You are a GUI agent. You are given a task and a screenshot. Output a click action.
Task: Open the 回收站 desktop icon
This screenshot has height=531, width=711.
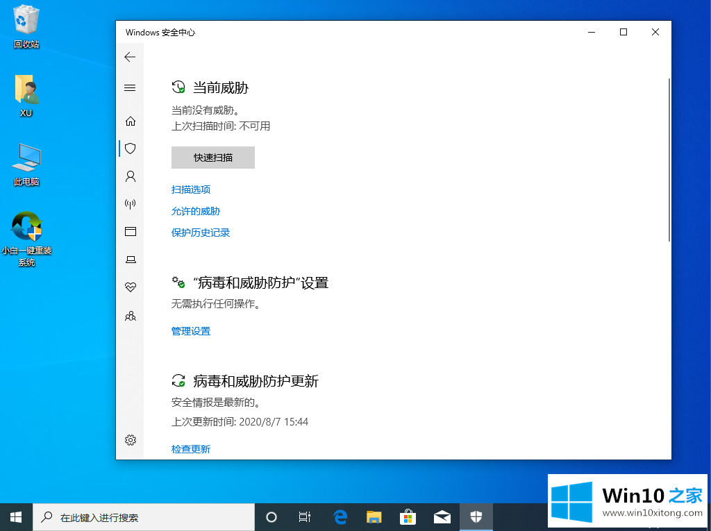click(26, 27)
